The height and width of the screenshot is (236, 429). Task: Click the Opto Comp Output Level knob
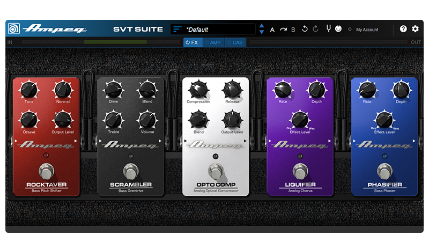pos(232,120)
